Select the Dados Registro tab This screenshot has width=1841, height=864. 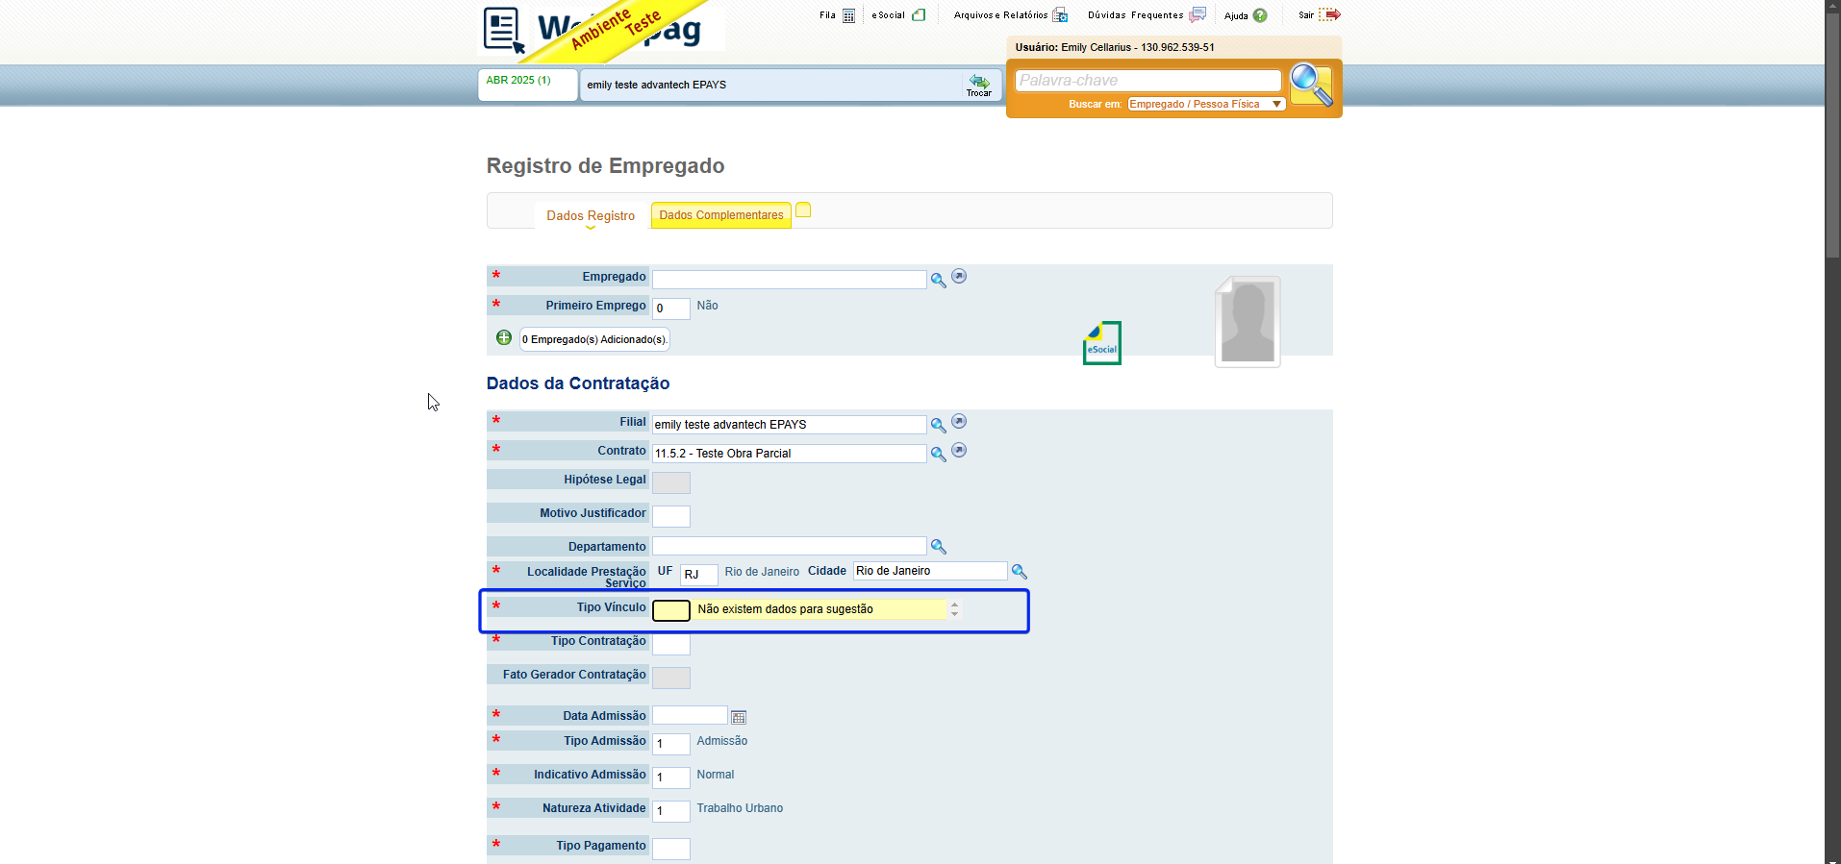click(591, 216)
